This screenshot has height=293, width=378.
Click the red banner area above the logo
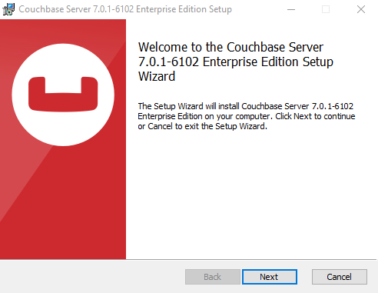click(x=63, y=31)
